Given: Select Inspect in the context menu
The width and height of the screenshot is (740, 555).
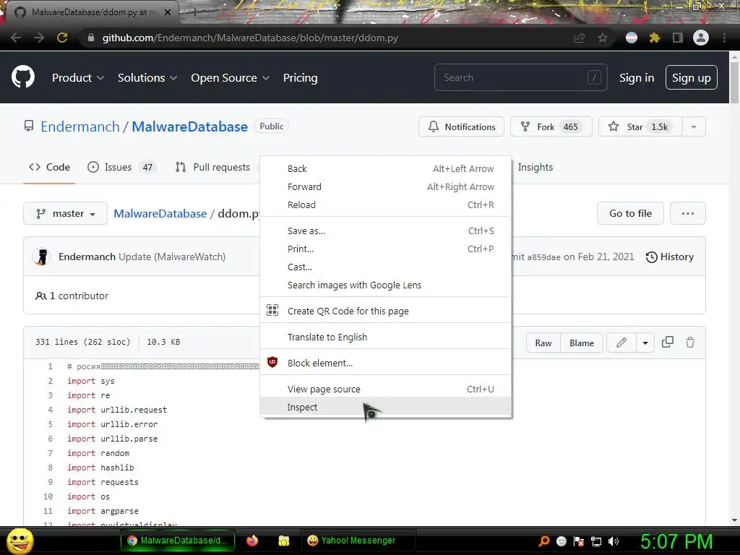Looking at the screenshot, I should [386, 407].
